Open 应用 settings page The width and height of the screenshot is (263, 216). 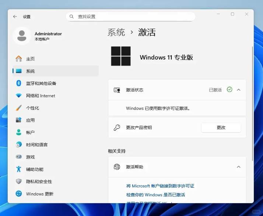pyautogui.click(x=56, y=120)
